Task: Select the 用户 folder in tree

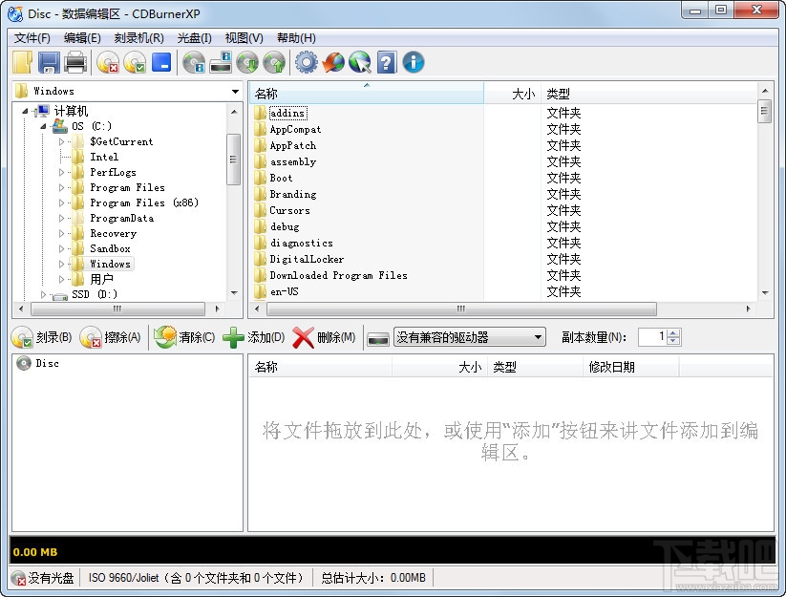Action: pyautogui.click(x=101, y=279)
